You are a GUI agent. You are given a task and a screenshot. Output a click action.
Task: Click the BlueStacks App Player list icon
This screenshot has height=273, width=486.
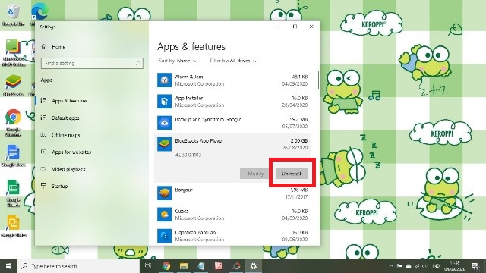point(164,144)
